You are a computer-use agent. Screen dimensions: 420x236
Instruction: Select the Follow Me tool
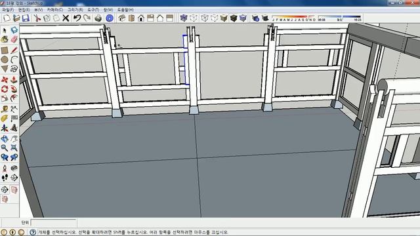pyautogui.click(x=14, y=89)
